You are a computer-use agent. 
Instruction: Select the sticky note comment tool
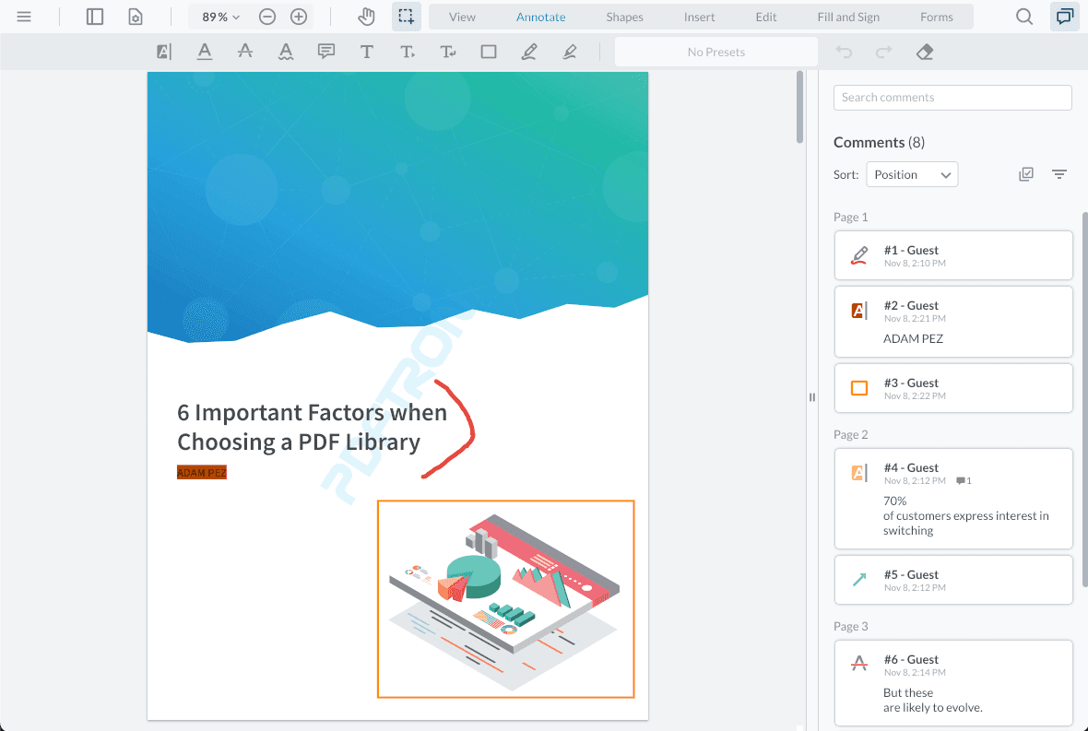tap(326, 52)
